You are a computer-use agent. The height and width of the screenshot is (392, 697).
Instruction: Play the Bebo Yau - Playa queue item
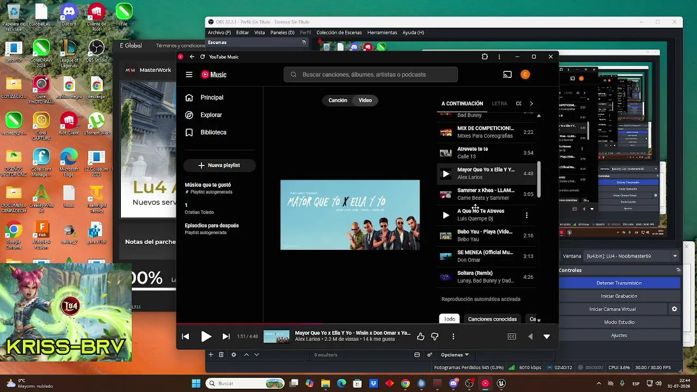pos(487,236)
